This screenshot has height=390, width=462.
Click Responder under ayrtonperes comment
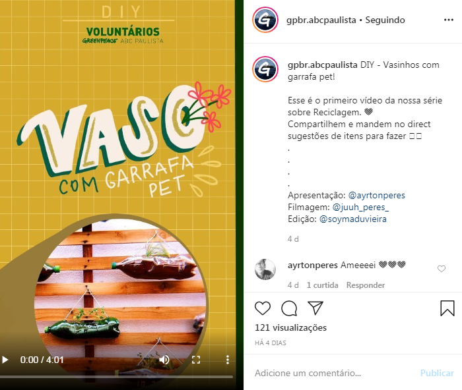tap(366, 285)
